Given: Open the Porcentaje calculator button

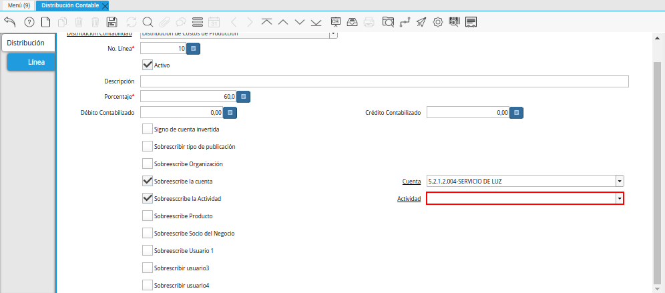Looking at the screenshot, I should point(244,97).
